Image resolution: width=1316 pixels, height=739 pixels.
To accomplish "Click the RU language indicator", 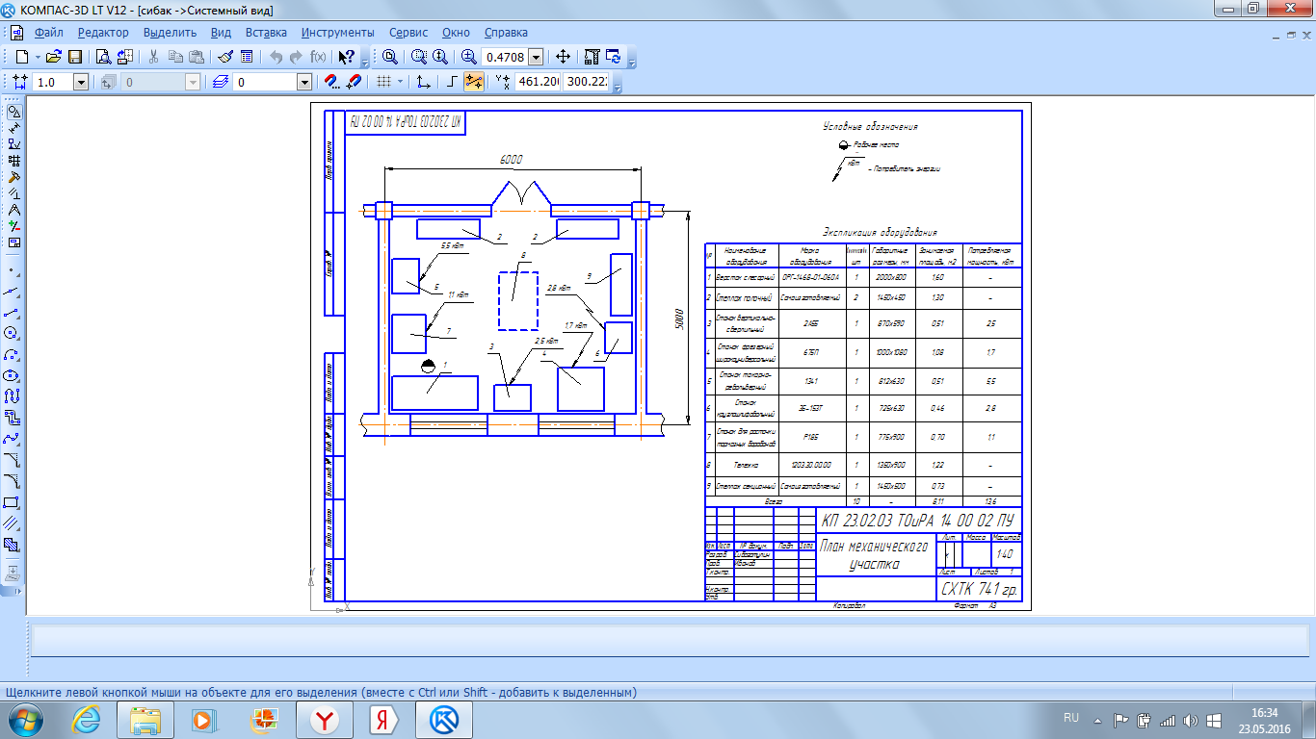I will [1070, 719].
